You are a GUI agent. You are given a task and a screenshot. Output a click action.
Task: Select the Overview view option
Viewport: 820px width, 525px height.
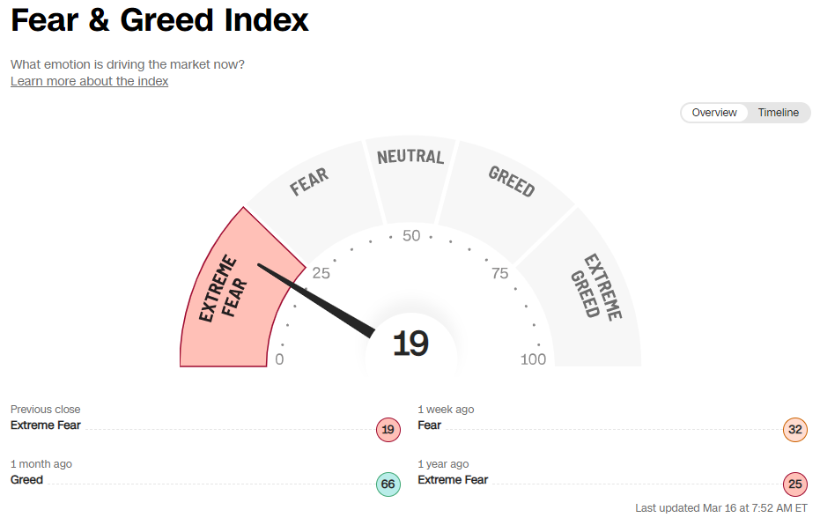714,113
